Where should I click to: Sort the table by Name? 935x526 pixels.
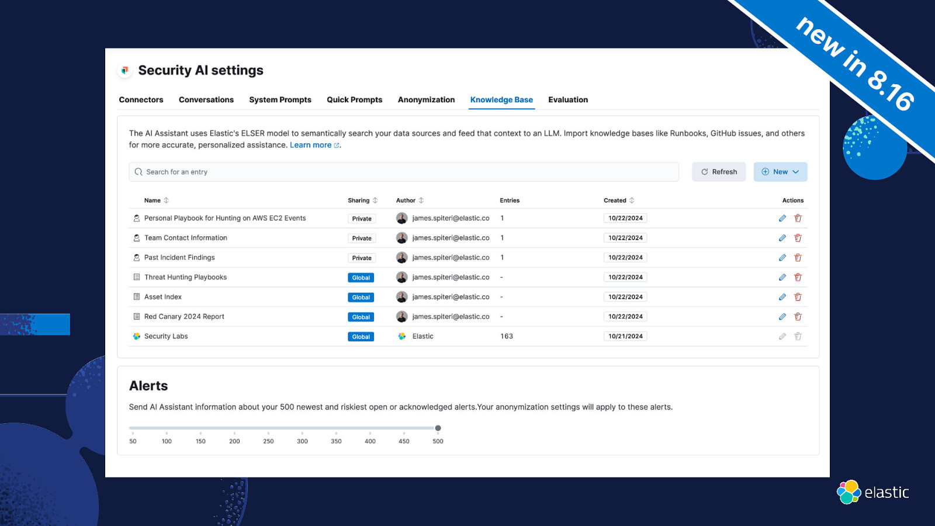[x=157, y=200]
